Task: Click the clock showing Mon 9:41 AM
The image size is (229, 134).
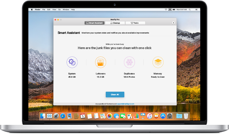Action: pyautogui.click(x=182, y=10)
